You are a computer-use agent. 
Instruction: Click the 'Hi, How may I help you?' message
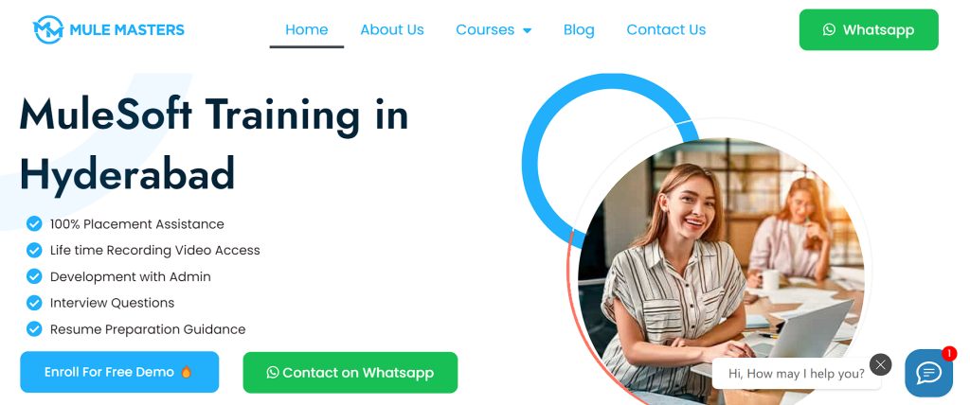[796, 374]
